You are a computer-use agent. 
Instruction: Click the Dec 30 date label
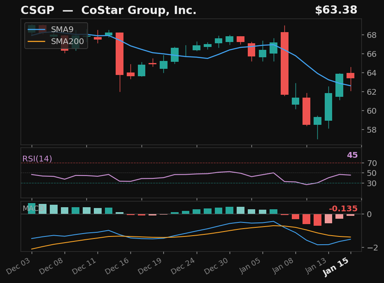click(x=216, y=266)
